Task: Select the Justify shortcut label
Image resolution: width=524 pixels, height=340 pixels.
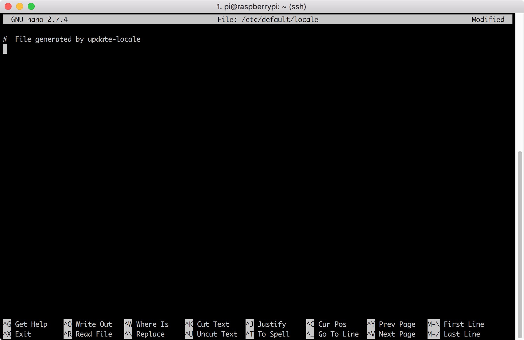Action: [x=272, y=324]
